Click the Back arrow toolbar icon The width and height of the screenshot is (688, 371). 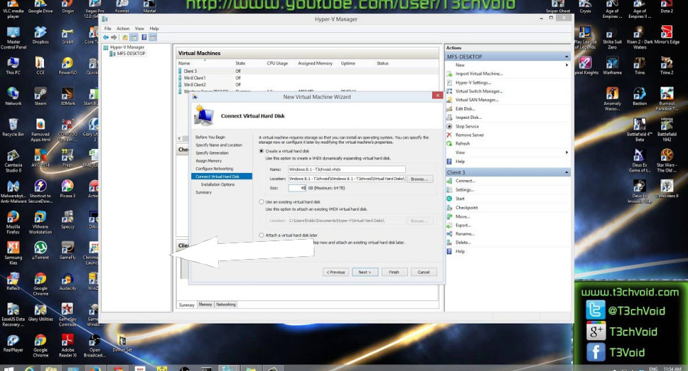tap(106, 37)
